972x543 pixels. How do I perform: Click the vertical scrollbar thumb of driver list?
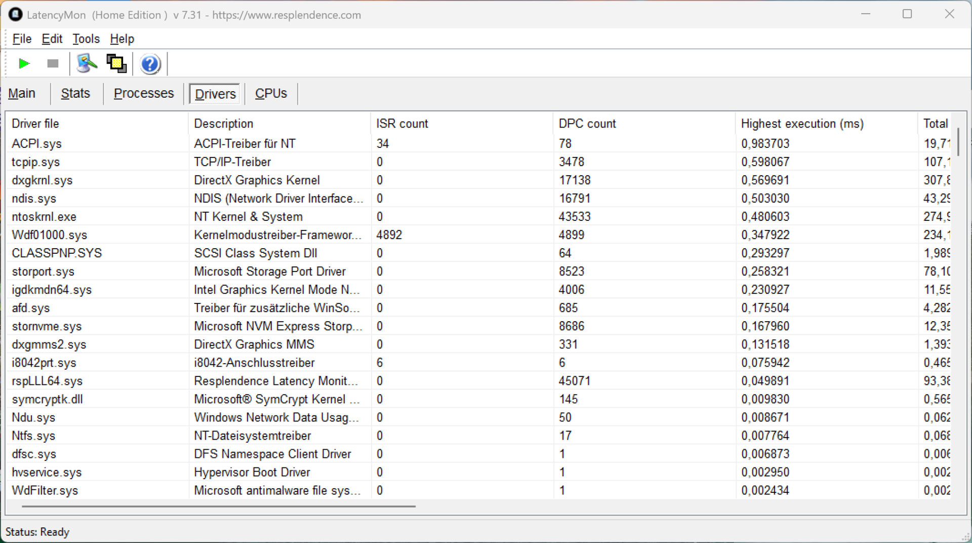pos(958,142)
